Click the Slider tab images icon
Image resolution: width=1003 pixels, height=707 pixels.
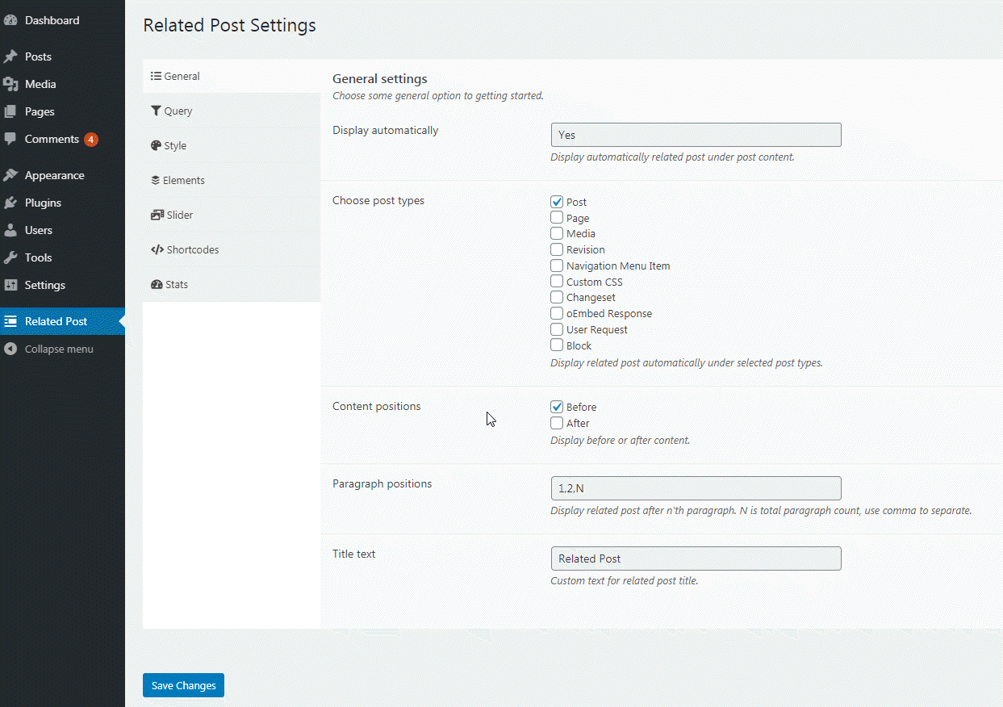click(x=157, y=215)
